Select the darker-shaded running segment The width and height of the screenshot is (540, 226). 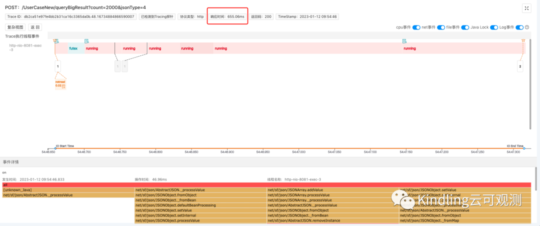point(196,48)
